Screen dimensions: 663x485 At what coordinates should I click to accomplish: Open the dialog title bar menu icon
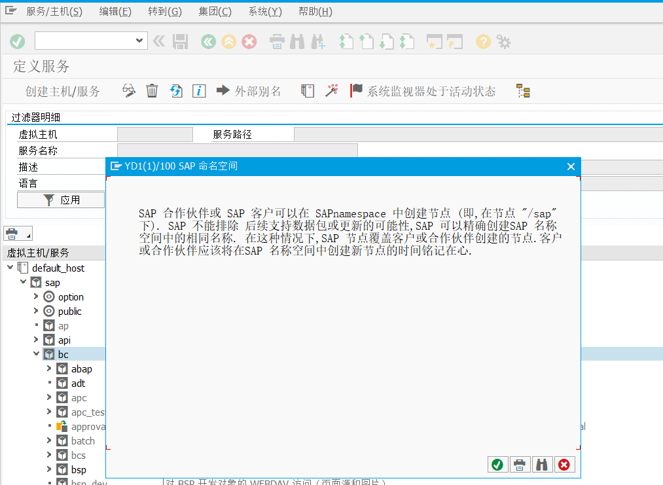tap(115, 166)
